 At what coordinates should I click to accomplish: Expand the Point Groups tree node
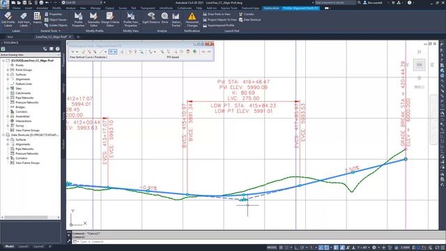click(8, 70)
